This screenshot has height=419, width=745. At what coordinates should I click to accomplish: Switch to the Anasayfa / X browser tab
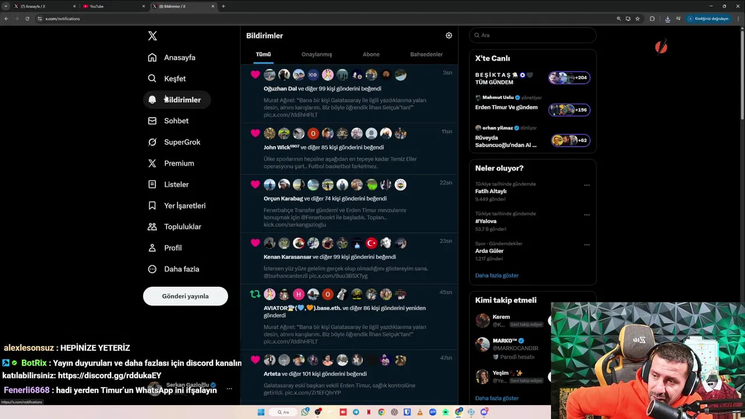[45, 6]
